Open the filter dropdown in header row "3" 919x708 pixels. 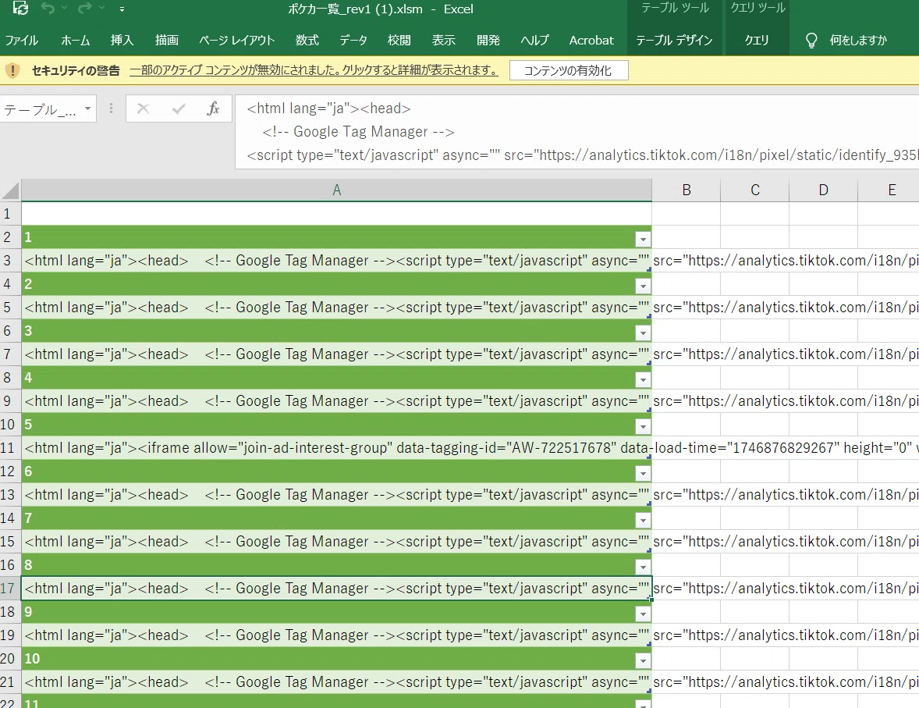pyautogui.click(x=643, y=333)
